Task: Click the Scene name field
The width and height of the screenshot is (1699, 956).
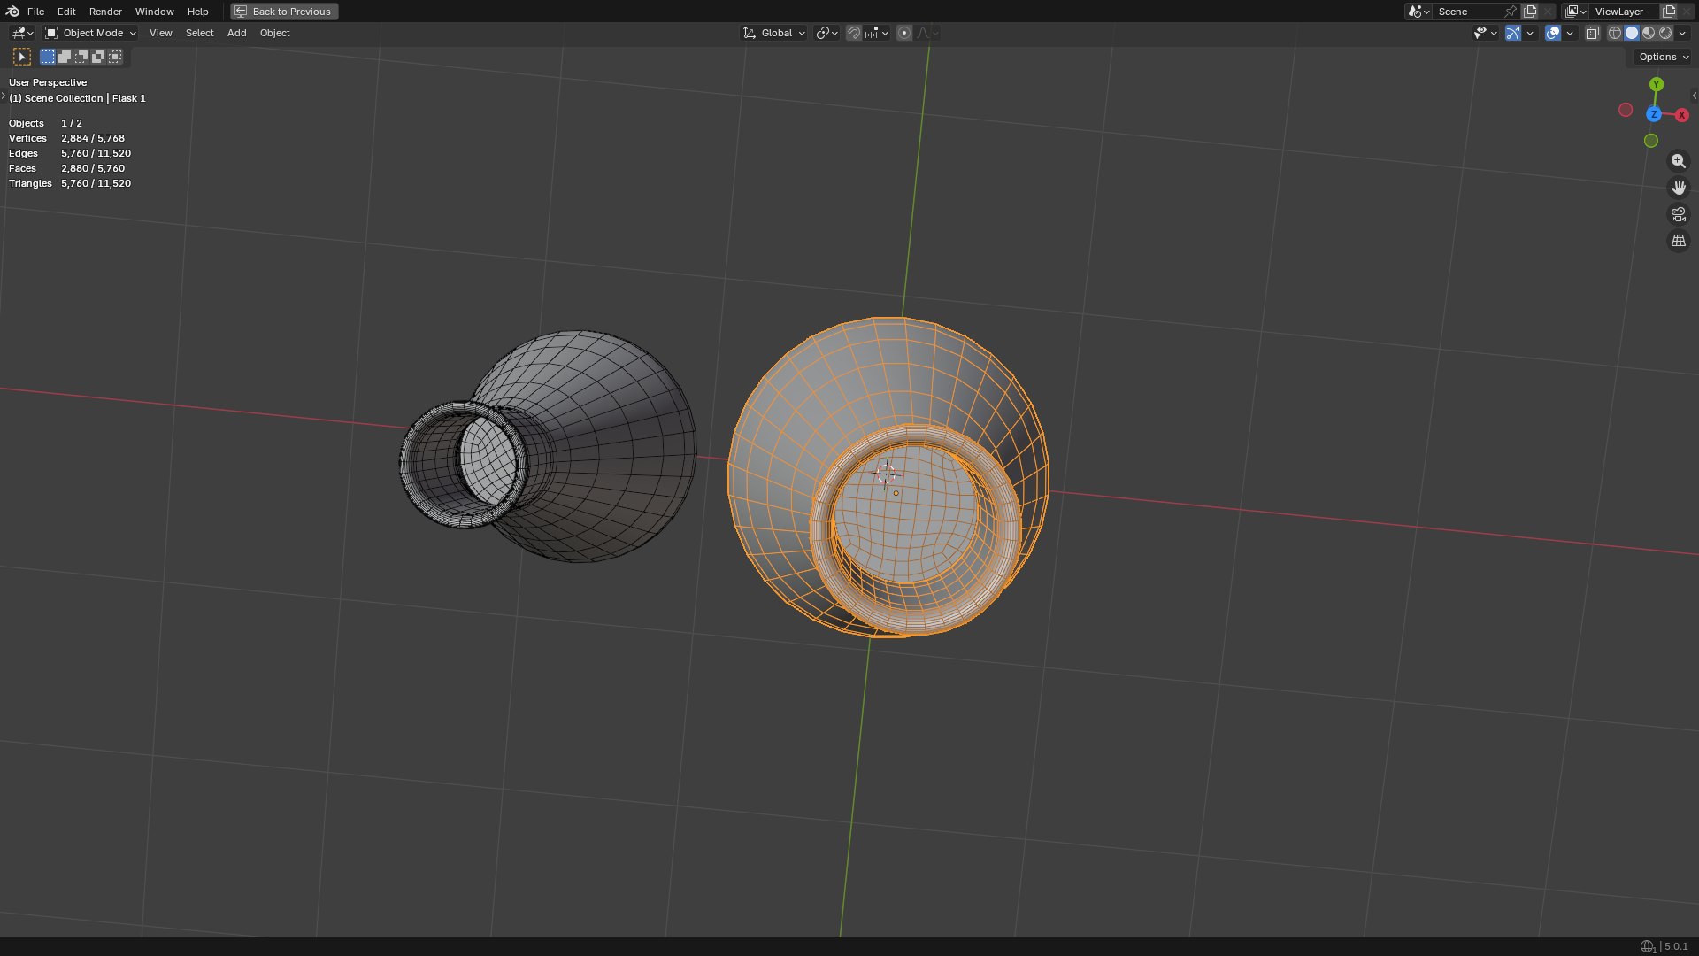Action: pos(1467,12)
